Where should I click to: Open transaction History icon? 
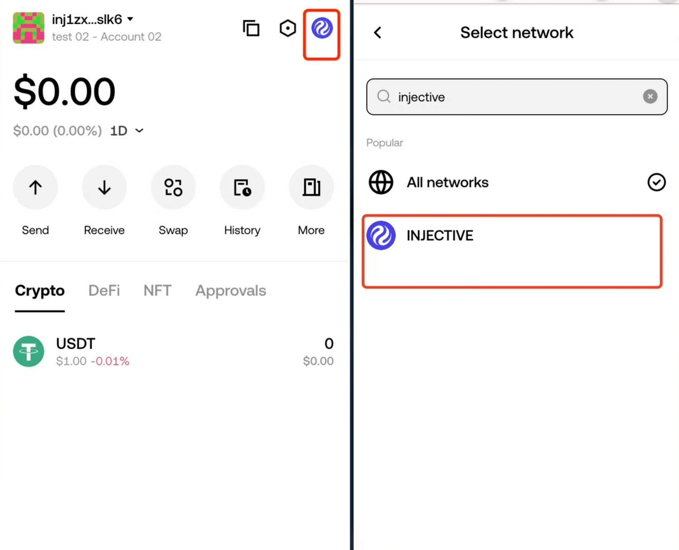242,188
